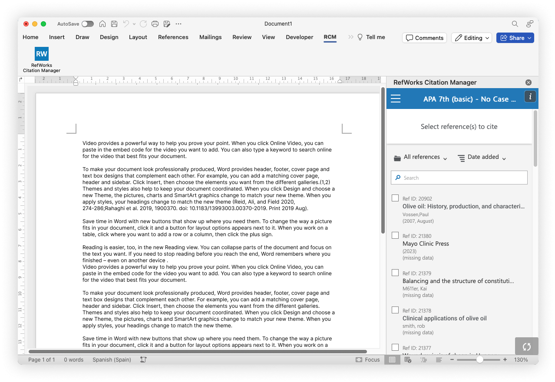Click the Redo arrow icon

[x=143, y=24]
